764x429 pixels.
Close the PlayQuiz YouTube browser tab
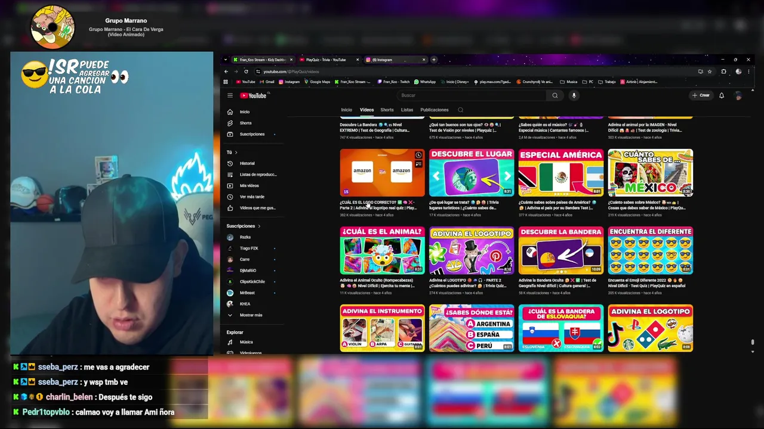point(358,60)
